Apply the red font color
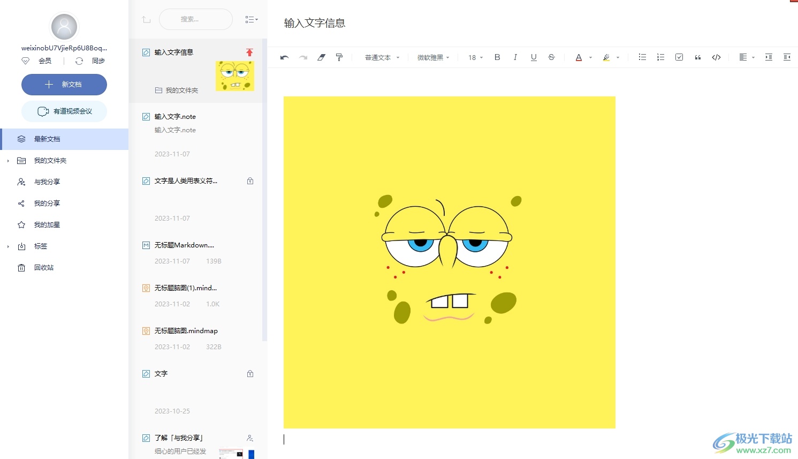The image size is (798, 459). [x=579, y=57]
